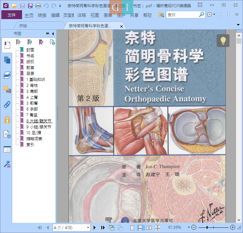
Task: Click in the 查找 search field
Action: 182,15
